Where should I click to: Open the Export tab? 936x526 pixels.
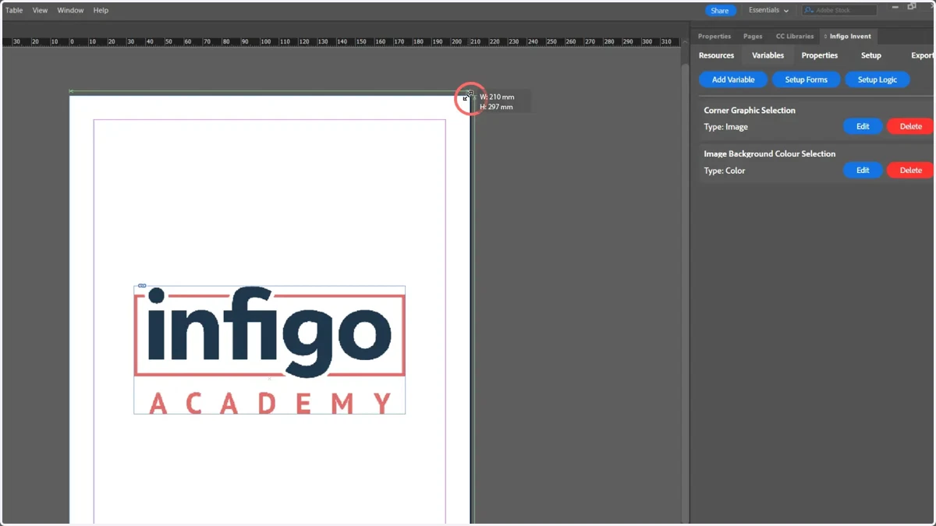pyautogui.click(x=923, y=55)
